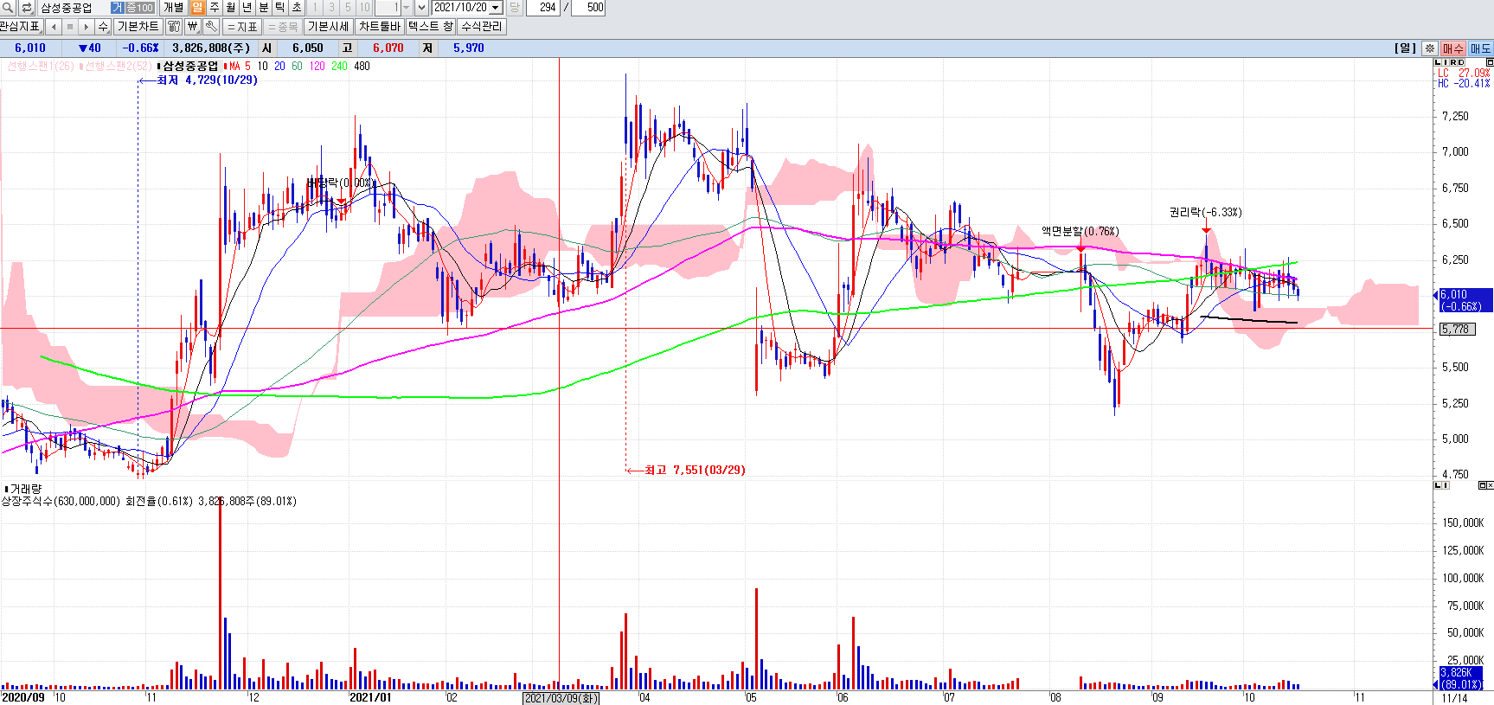1494x705 pixels.
Task: Click the won currency (₩) toolbar icon
Action: pyautogui.click(x=193, y=27)
